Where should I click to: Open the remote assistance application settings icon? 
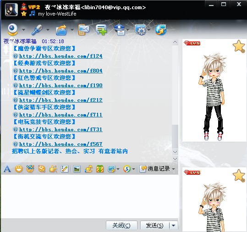140,30
